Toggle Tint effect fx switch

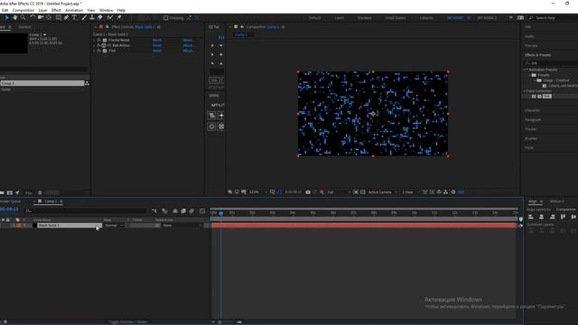pos(98,51)
